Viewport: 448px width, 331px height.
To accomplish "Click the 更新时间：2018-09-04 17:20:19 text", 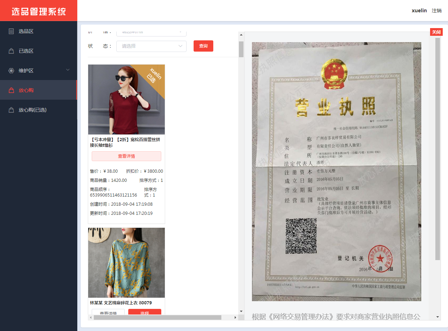I will click(x=121, y=213).
